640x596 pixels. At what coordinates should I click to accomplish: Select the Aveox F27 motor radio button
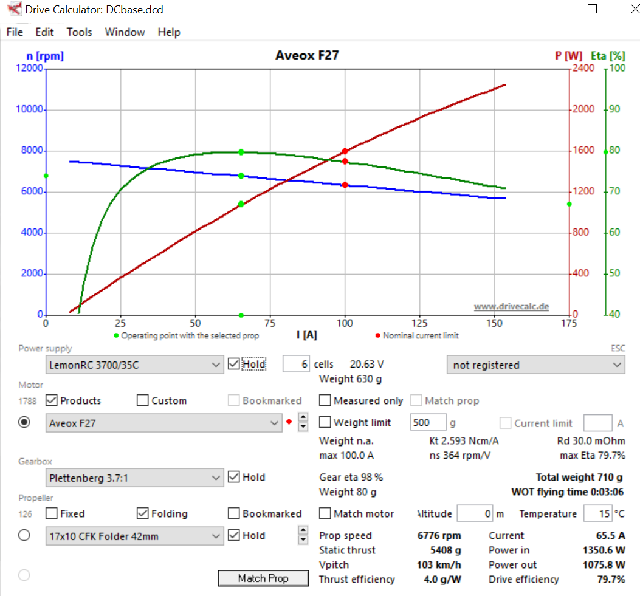(x=24, y=422)
